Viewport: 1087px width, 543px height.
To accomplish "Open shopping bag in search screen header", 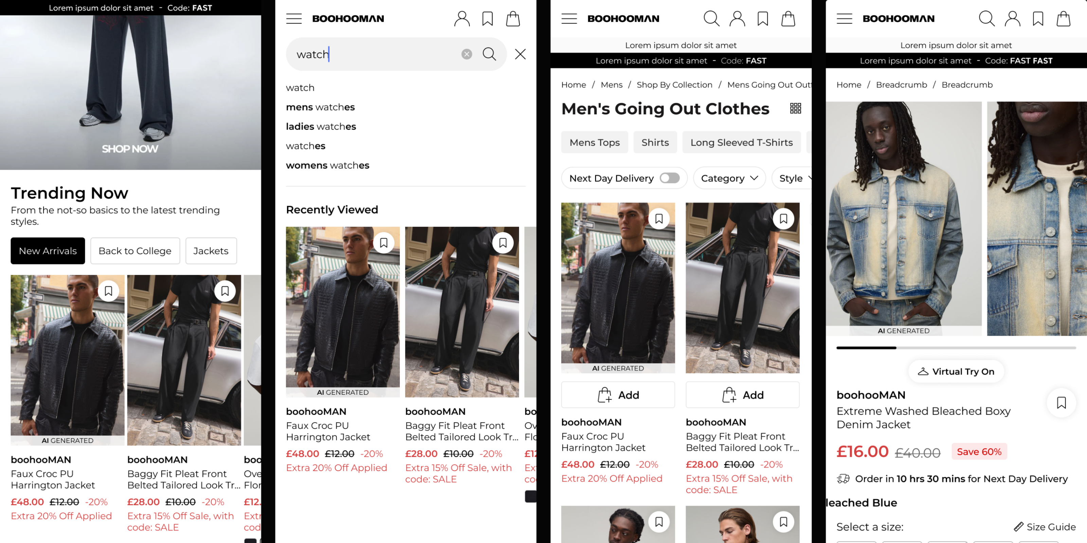I will pyautogui.click(x=513, y=19).
